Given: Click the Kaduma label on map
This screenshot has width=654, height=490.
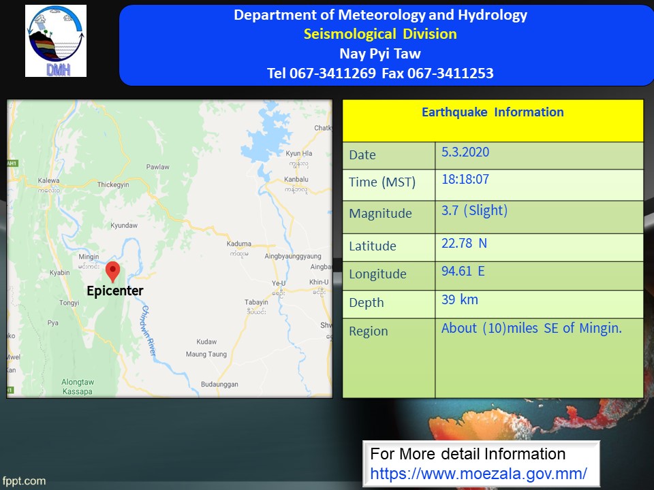Looking at the screenshot, I should (239, 244).
